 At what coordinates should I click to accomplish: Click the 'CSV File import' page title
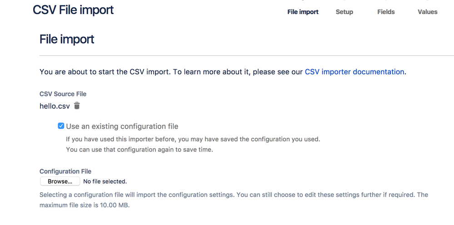click(73, 10)
